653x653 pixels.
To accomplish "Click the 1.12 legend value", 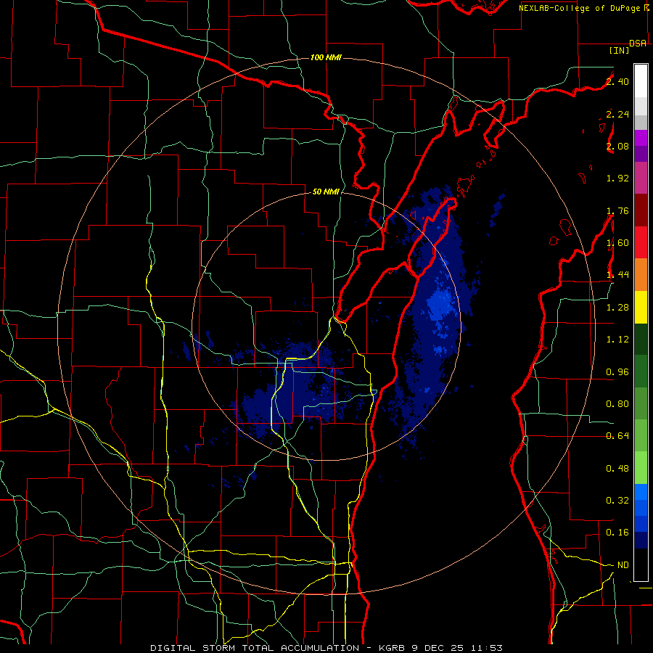I will coord(617,340).
